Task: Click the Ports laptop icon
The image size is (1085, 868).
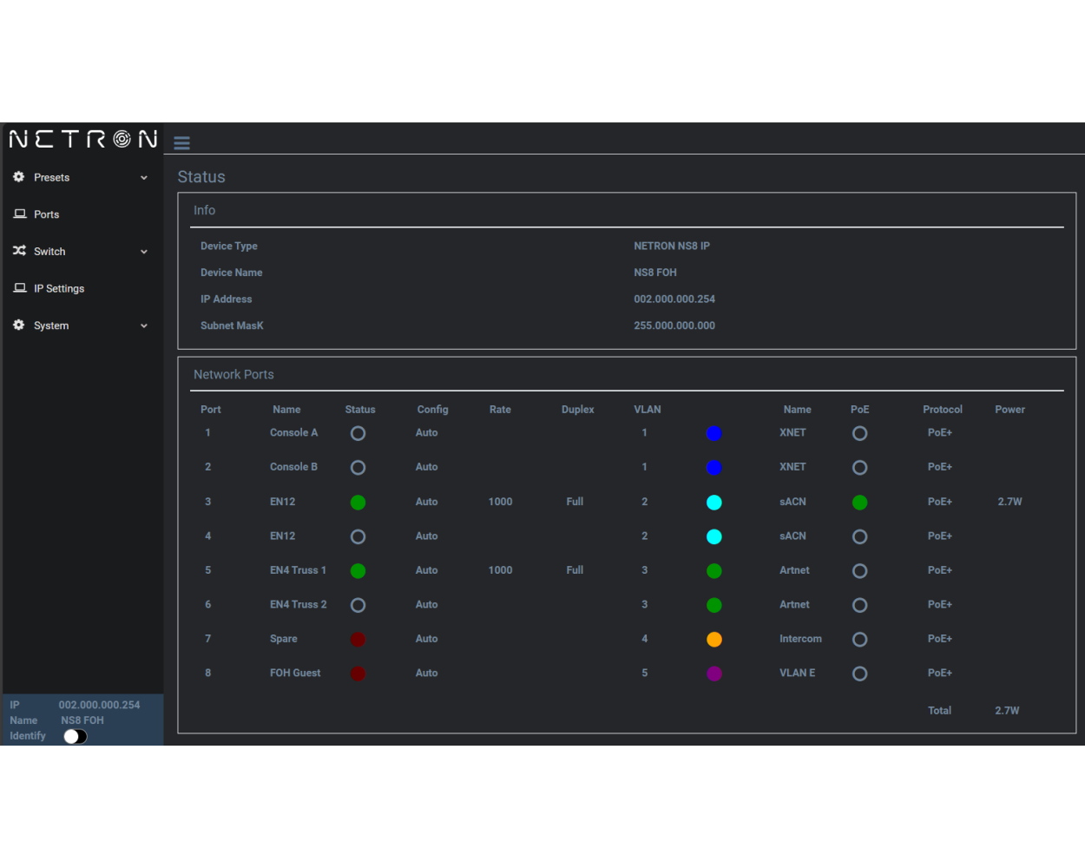Action: coord(20,214)
